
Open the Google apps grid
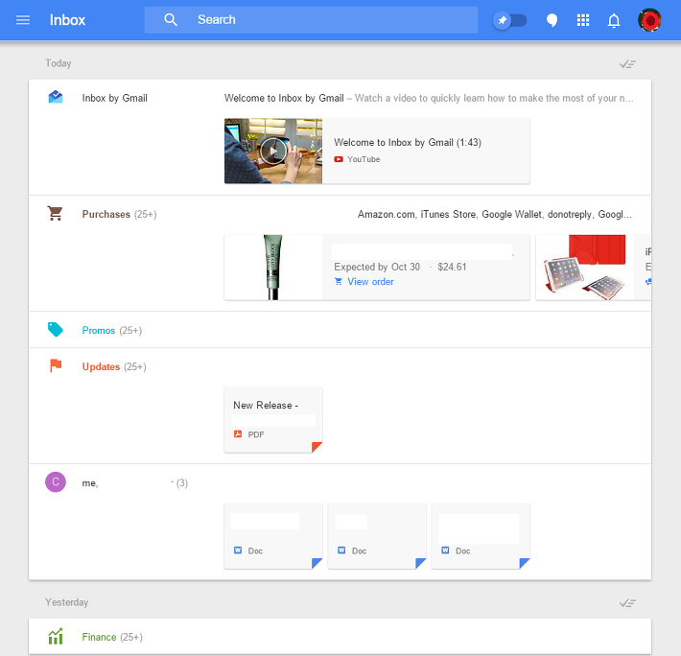click(583, 20)
